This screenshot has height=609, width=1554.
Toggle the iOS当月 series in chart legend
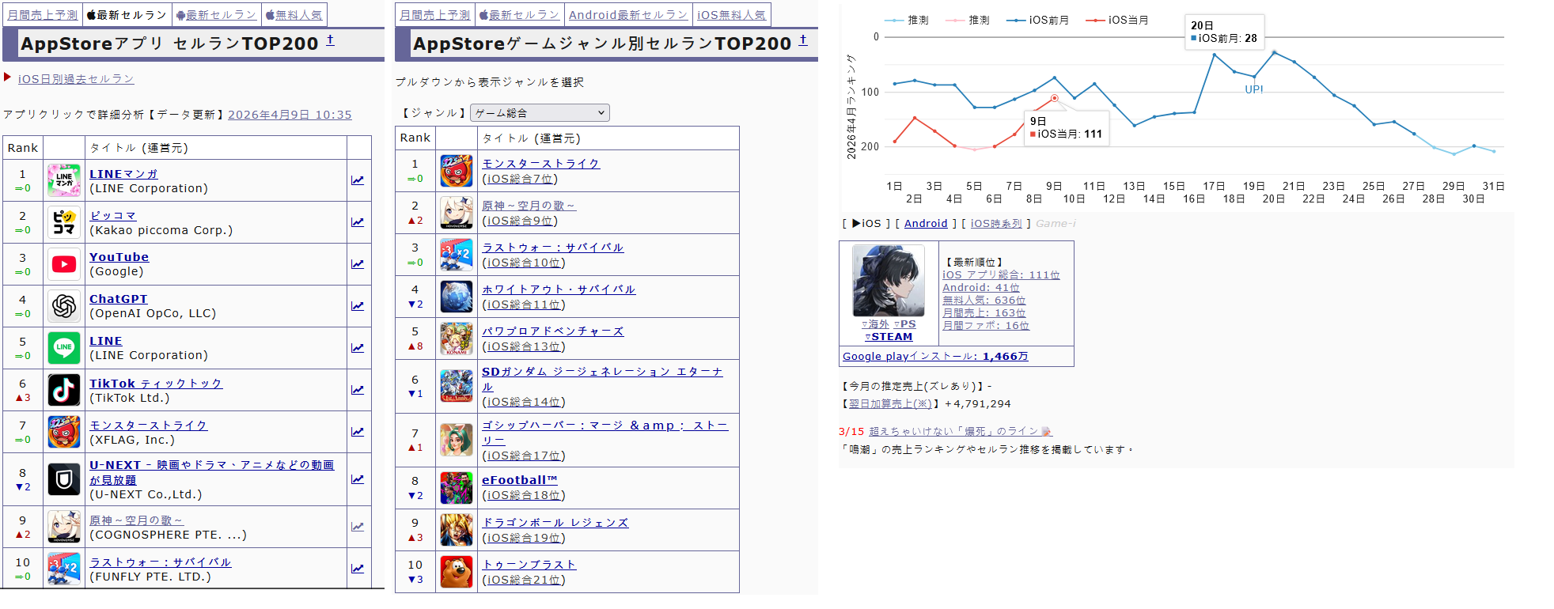point(1117,21)
